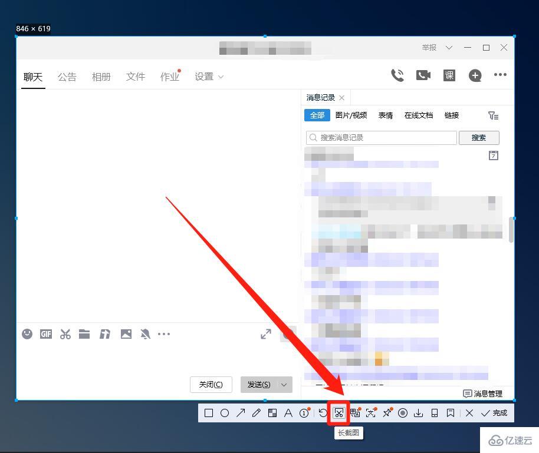Pin the screenshot to the screen
The width and height of the screenshot is (539, 453).
387,412
